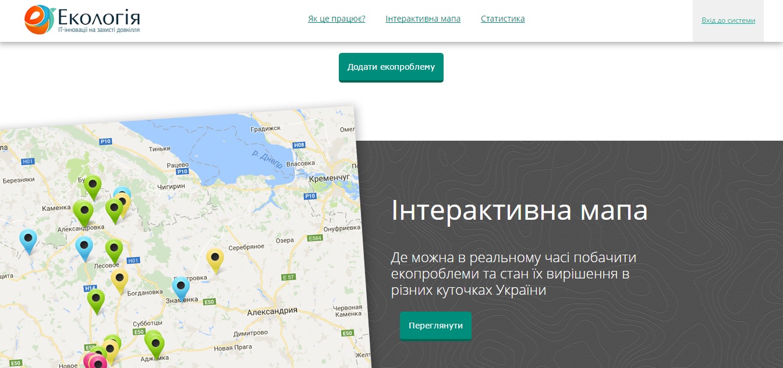Click the E57 road badge on the map
The image size is (783, 368).
(288, 277)
